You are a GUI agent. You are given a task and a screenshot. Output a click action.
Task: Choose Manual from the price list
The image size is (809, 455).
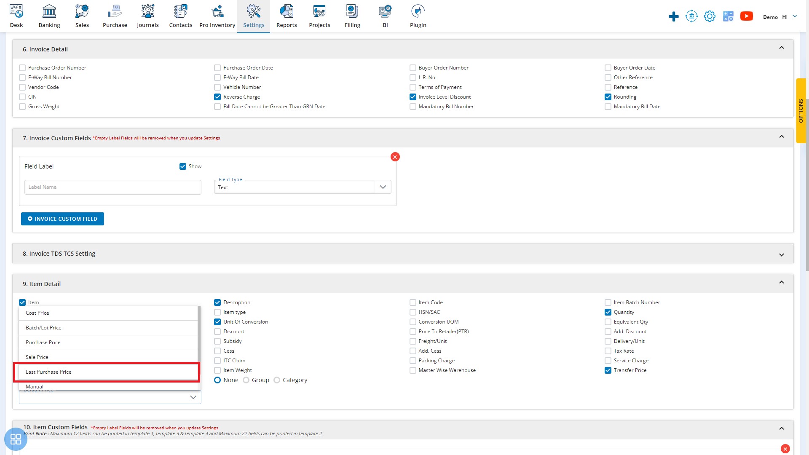(x=108, y=386)
